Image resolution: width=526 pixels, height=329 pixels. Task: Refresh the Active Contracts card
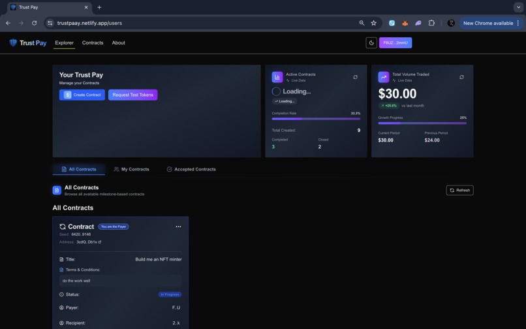[355, 77]
